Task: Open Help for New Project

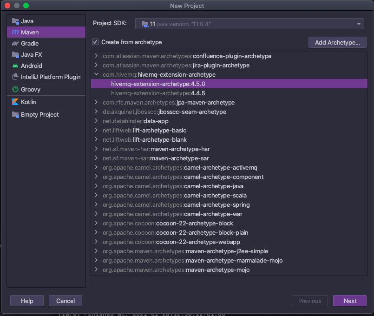Action: tap(27, 301)
